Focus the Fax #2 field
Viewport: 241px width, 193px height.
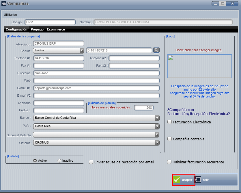[134, 66]
